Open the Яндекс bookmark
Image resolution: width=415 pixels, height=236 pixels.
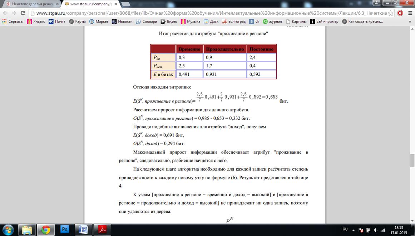click(36, 21)
